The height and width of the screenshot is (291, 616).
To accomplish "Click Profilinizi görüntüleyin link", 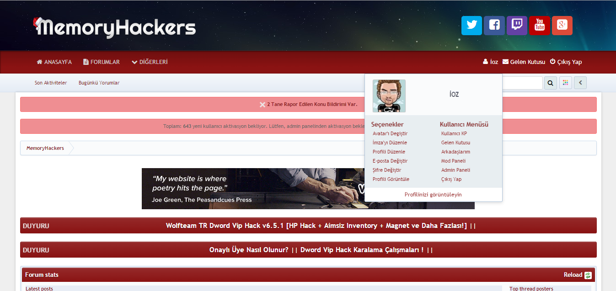I will [x=433, y=195].
